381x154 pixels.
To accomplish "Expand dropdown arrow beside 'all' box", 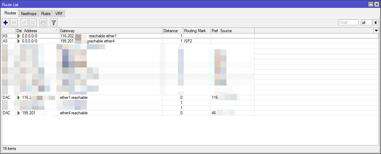I will pos(375,23).
